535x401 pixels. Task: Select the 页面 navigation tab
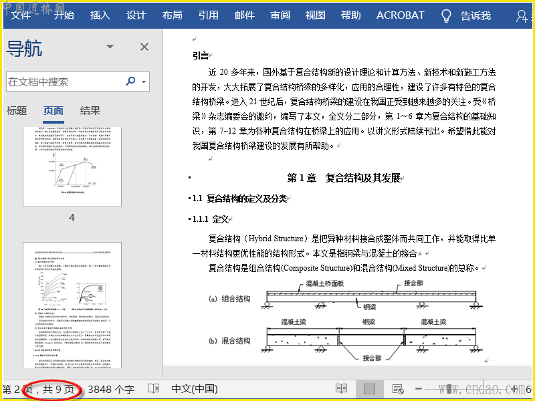point(53,110)
